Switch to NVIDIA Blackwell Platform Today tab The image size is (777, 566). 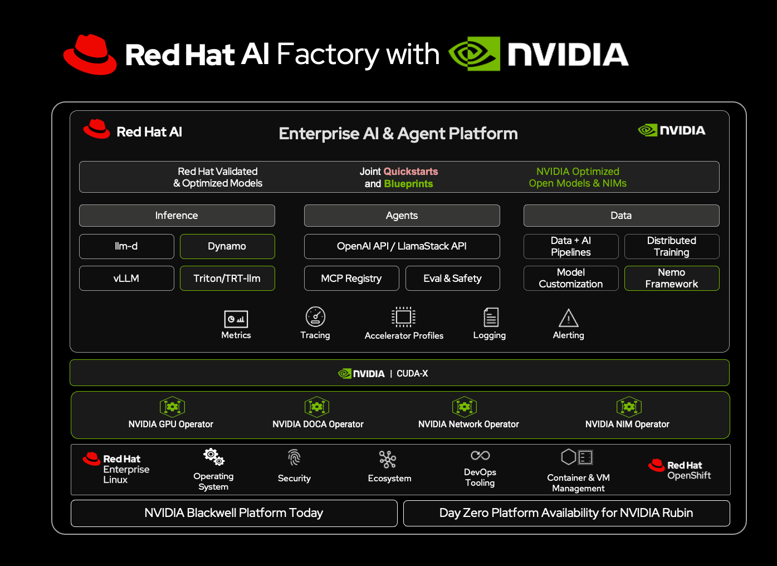click(233, 513)
